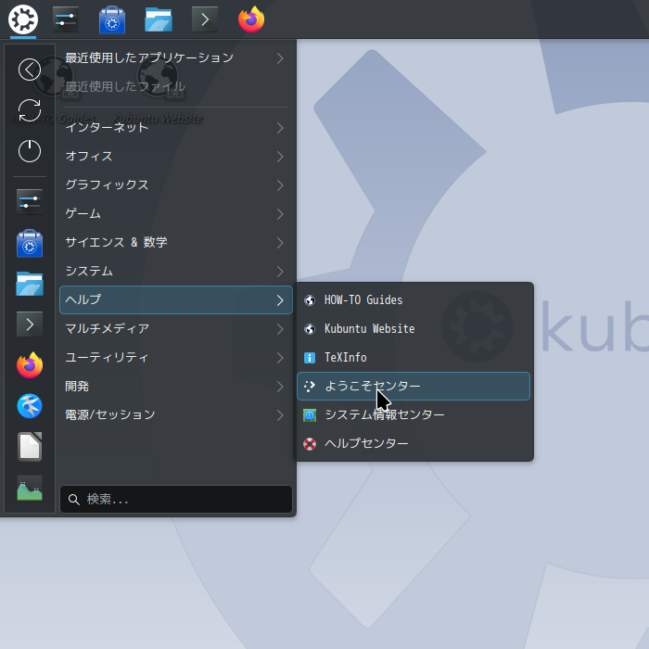The width and height of the screenshot is (649, 649).
Task: Open the HOW-TO Guides entry
Action: [x=414, y=300]
